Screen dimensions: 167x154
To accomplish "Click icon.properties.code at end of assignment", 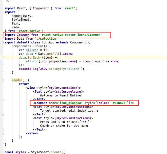I will [x=101, y=61].
